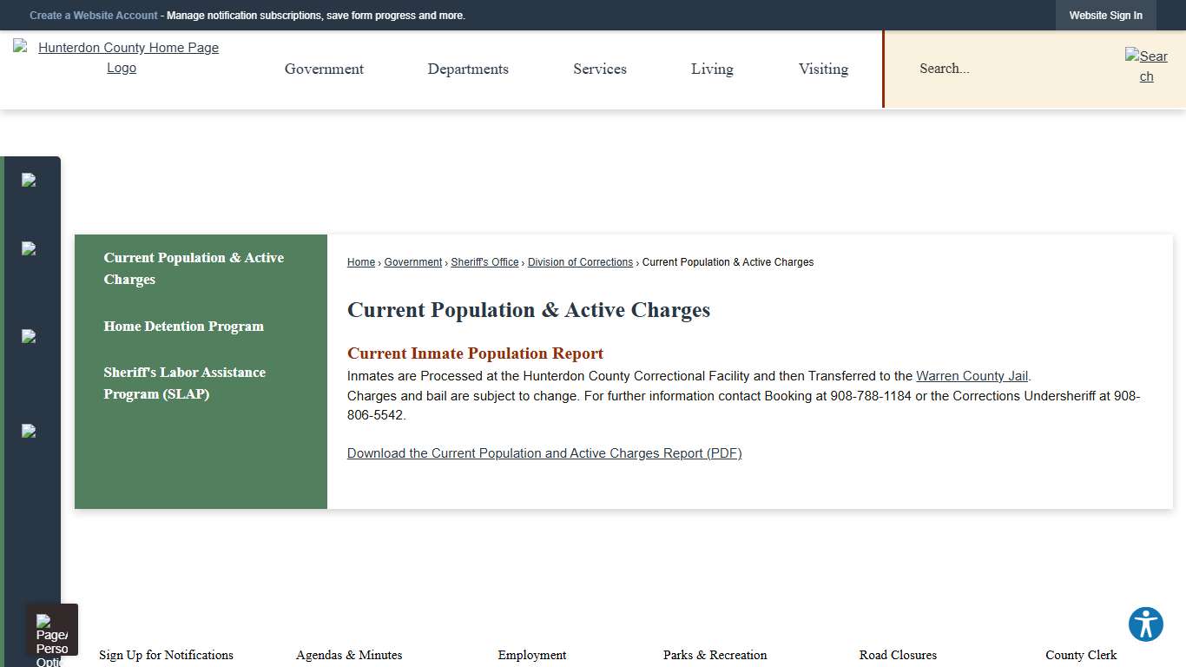
Task: Open the accessibility options icon
Action: point(1145,624)
